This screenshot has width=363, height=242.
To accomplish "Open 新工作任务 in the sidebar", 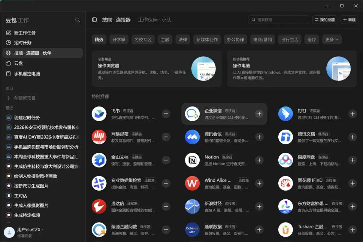I will pyautogui.click(x=43, y=33).
